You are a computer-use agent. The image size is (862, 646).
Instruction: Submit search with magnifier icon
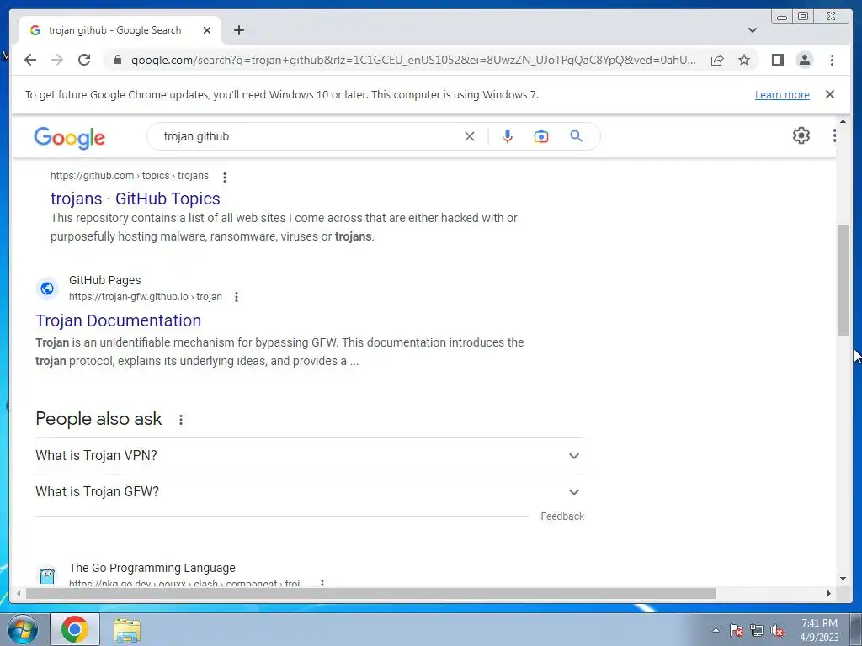coord(576,136)
